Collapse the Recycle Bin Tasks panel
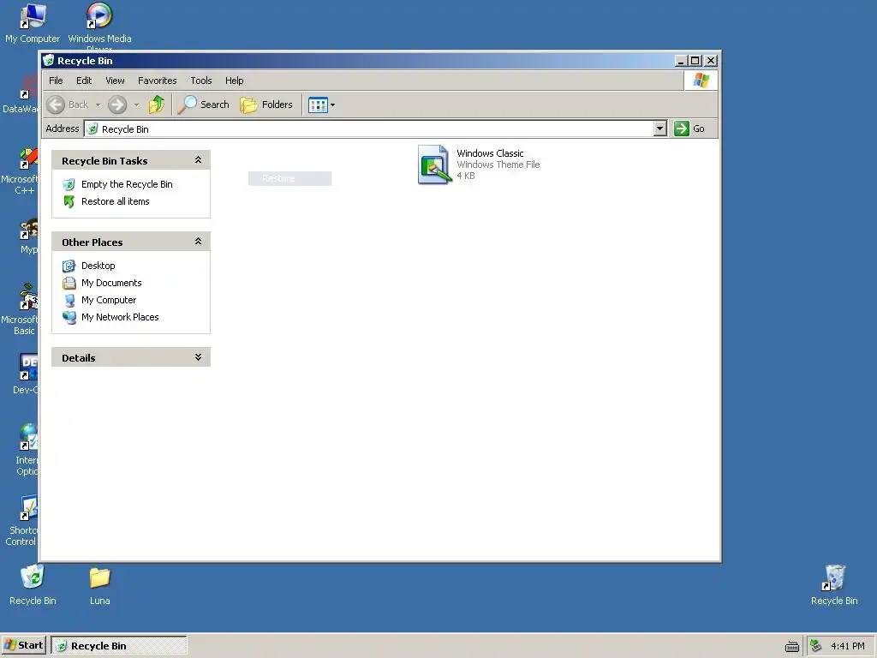The width and height of the screenshot is (877, 658). (x=198, y=160)
